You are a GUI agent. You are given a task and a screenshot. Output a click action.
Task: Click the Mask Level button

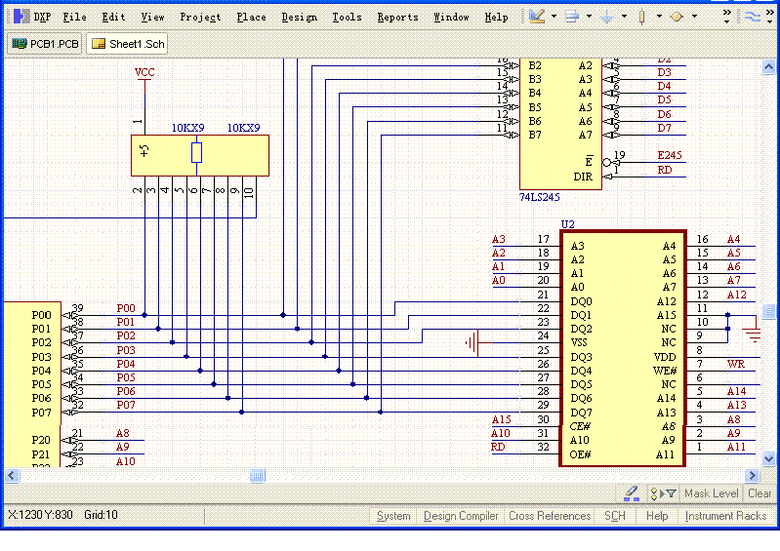712,493
